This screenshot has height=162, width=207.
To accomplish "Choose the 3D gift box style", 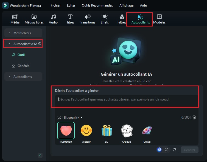I will tap(107, 131).
